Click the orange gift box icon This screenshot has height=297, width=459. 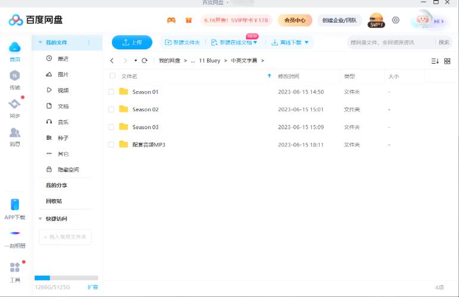point(189,20)
